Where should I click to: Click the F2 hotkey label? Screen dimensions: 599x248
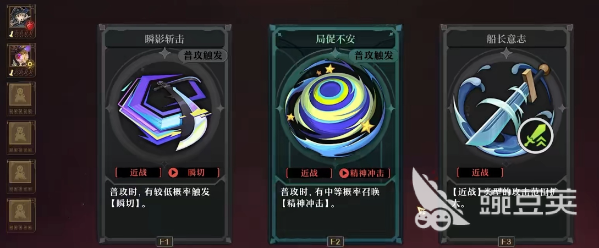click(335, 241)
